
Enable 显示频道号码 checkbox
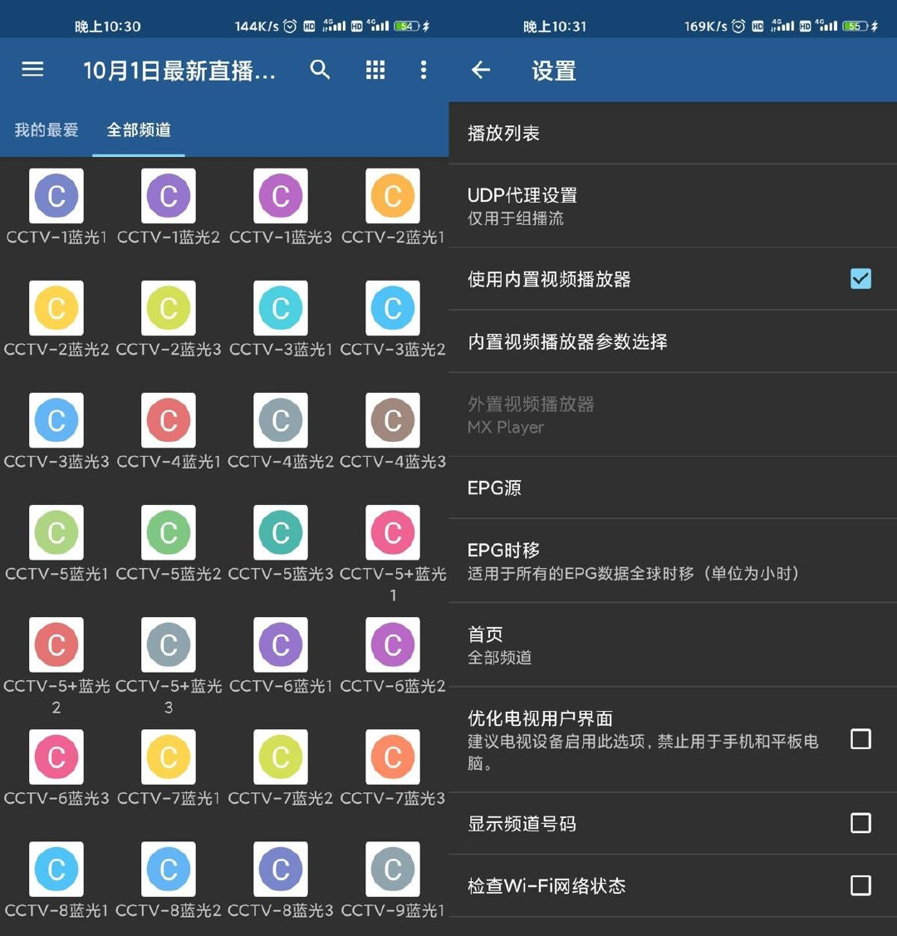tap(860, 823)
